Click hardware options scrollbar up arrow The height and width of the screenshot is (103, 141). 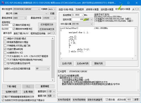coord(53,38)
